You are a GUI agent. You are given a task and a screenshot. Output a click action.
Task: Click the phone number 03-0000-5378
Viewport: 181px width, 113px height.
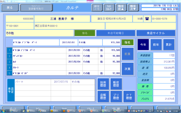[x=164, y=19]
